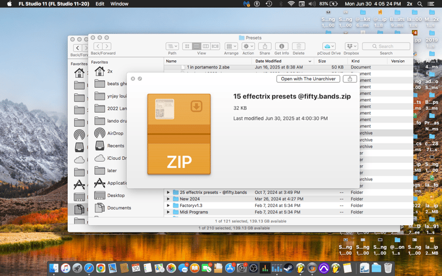This screenshot has width=442, height=276.
Task: Expand the 'Midi Programs' folder triangle
Action: point(169,212)
